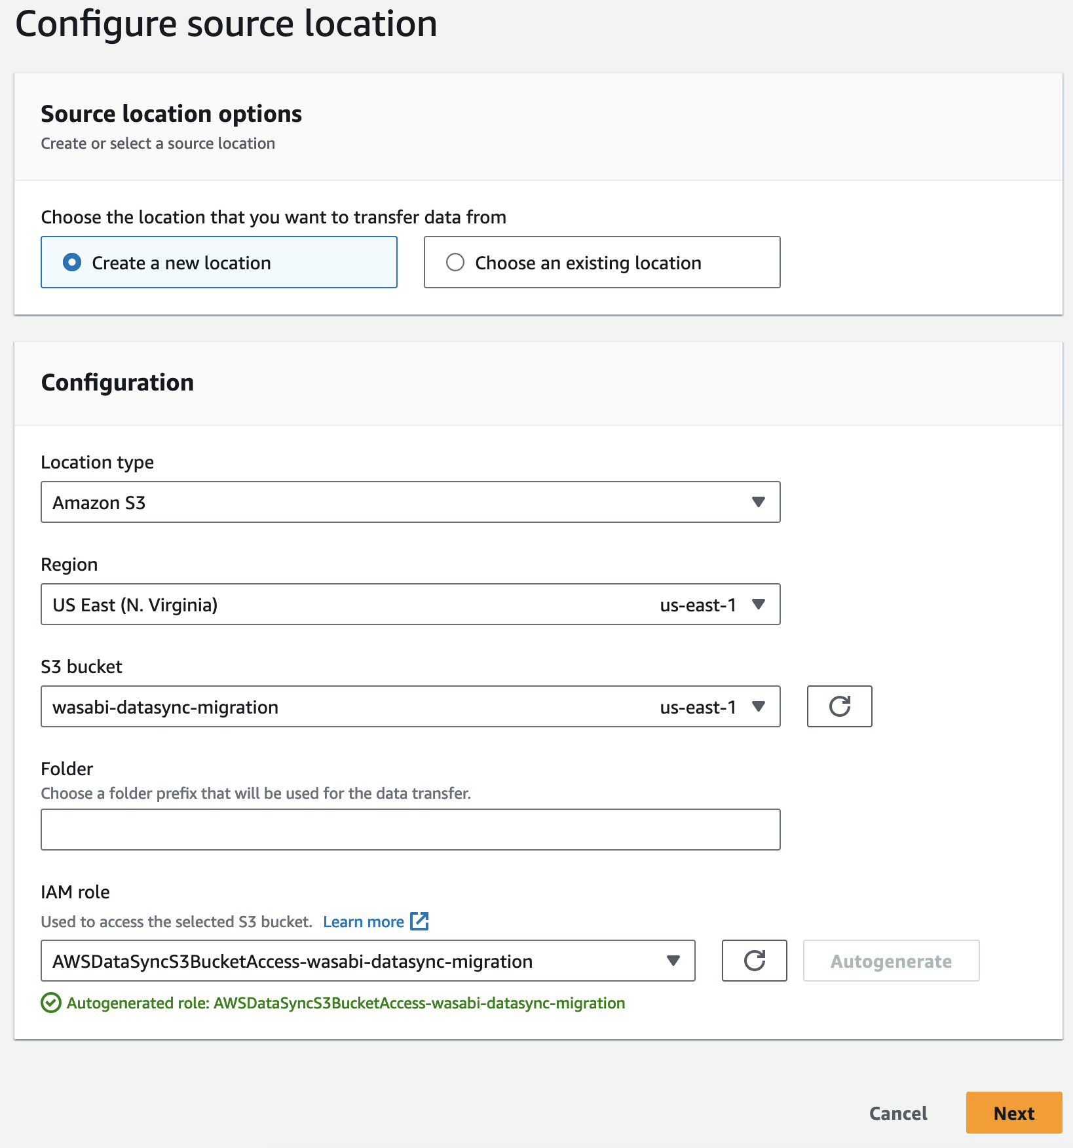Proceed with the Next button
Viewport: 1073px width, 1148px height.
click(1013, 1113)
